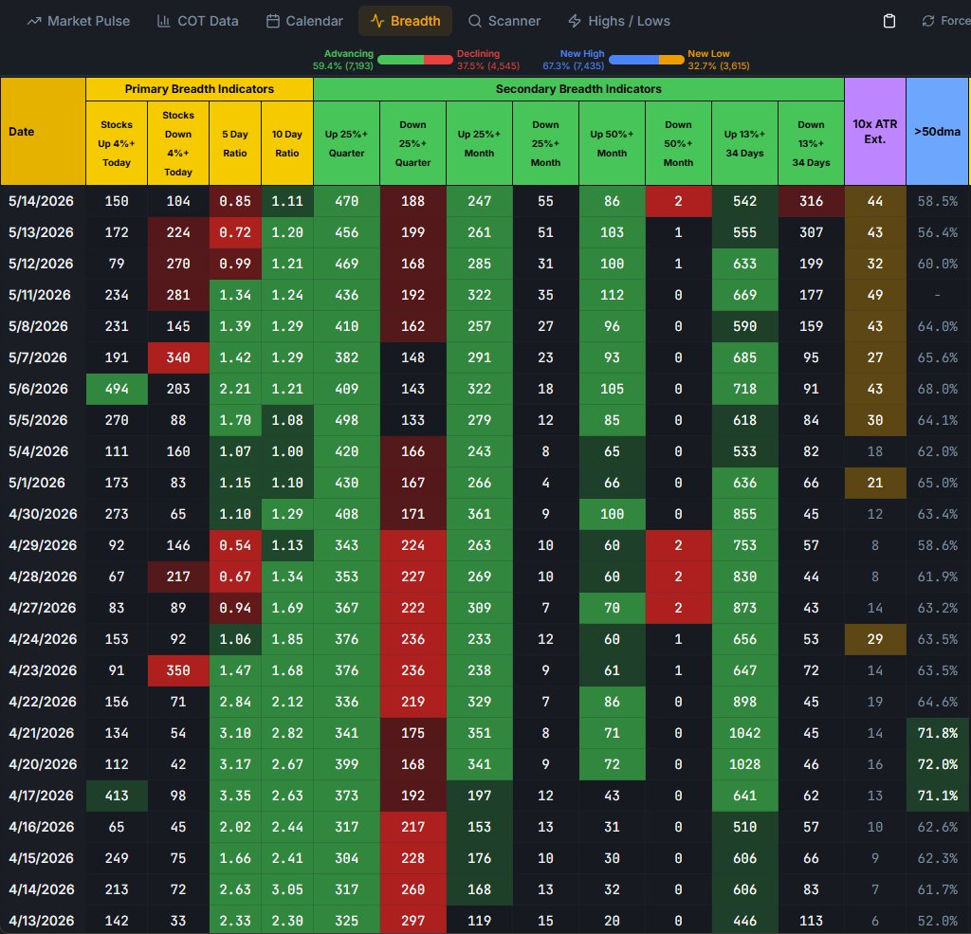Click the 2.84 five-day ratio cell
This screenshot has height=934, width=971.
(235, 702)
